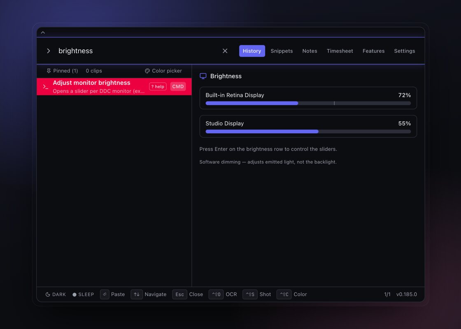Click the Studio Display brightness slider
Viewport: 461px width, 329px height.
pyautogui.click(x=308, y=132)
